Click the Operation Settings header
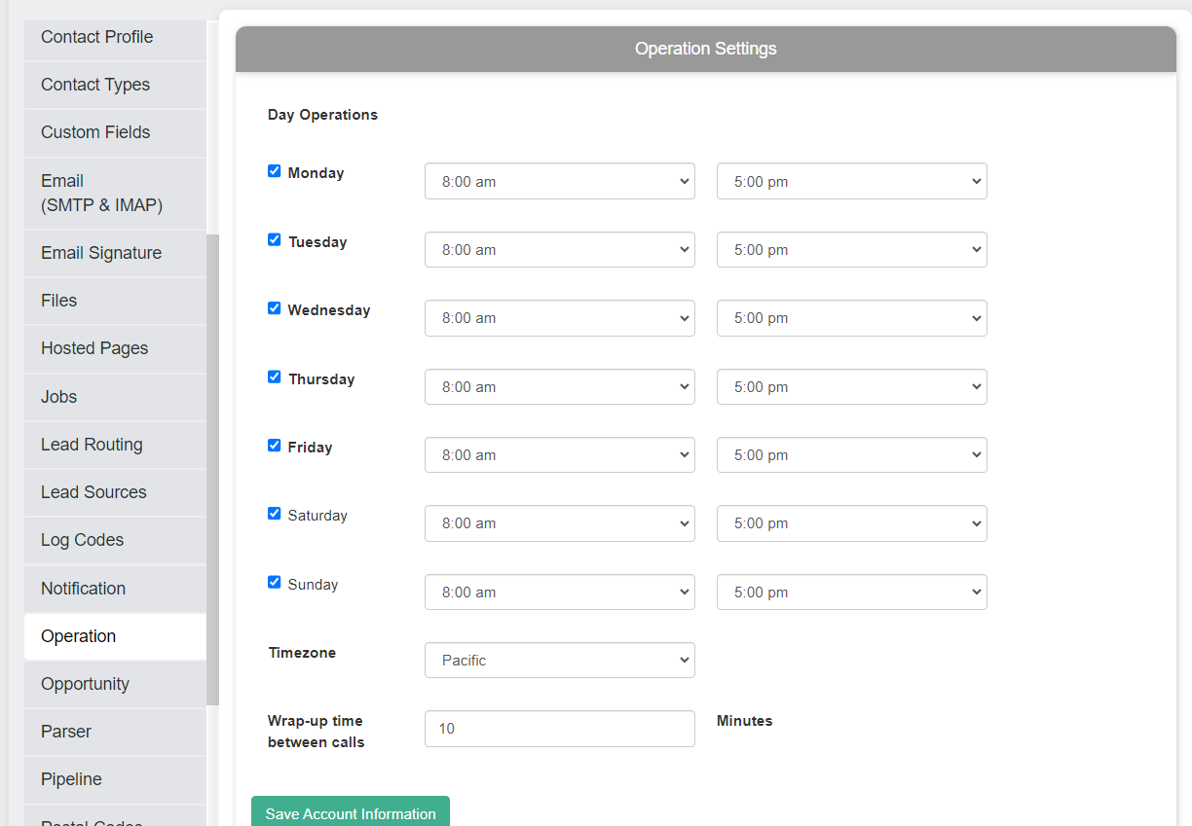This screenshot has width=1192, height=826. (706, 49)
